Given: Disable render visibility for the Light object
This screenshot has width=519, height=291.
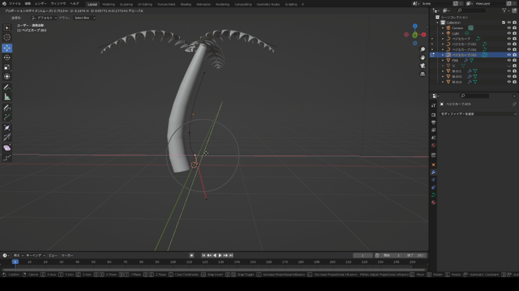Looking at the screenshot, I should coord(514,33).
